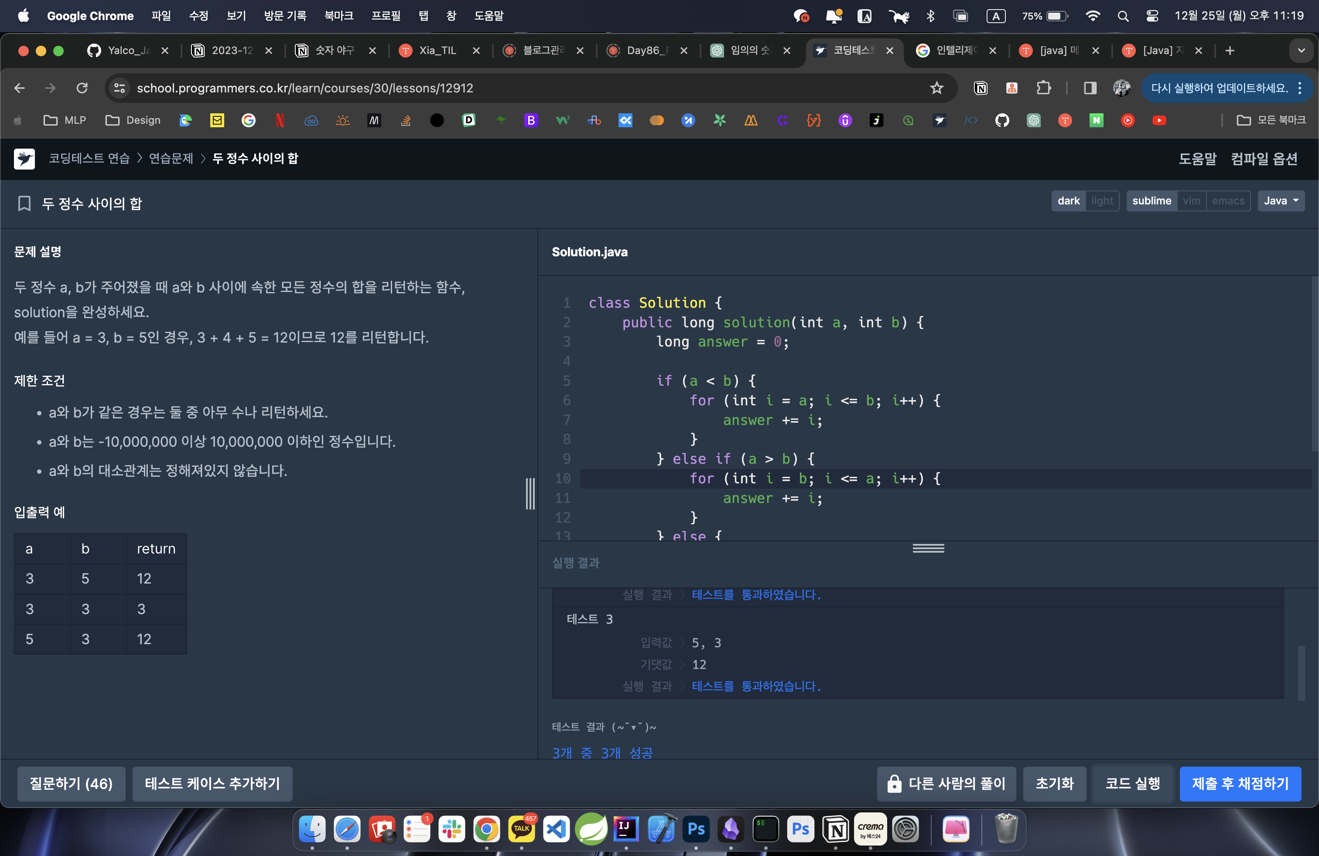1319x856 pixels.
Task: Open GitHub bookmark in bookmarks bar
Action: [1002, 120]
